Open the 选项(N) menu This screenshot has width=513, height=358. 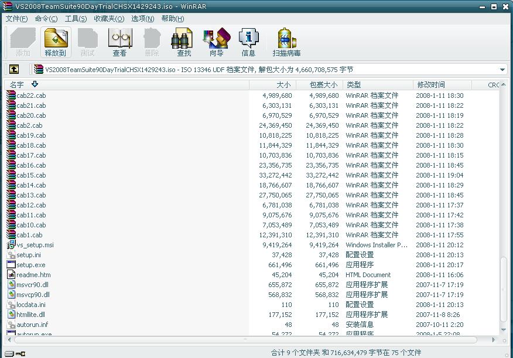point(143,19)
